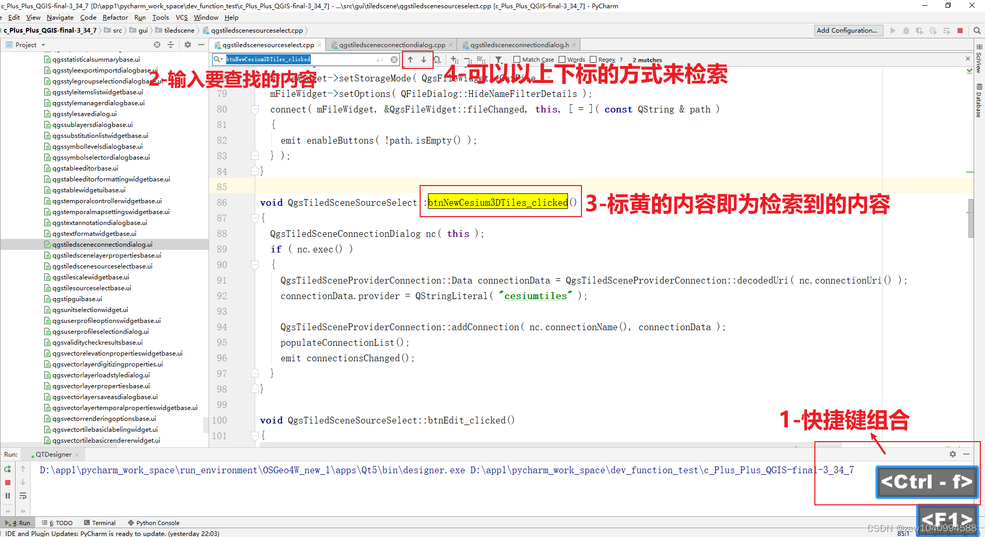Enable Regex search mode

593,59
